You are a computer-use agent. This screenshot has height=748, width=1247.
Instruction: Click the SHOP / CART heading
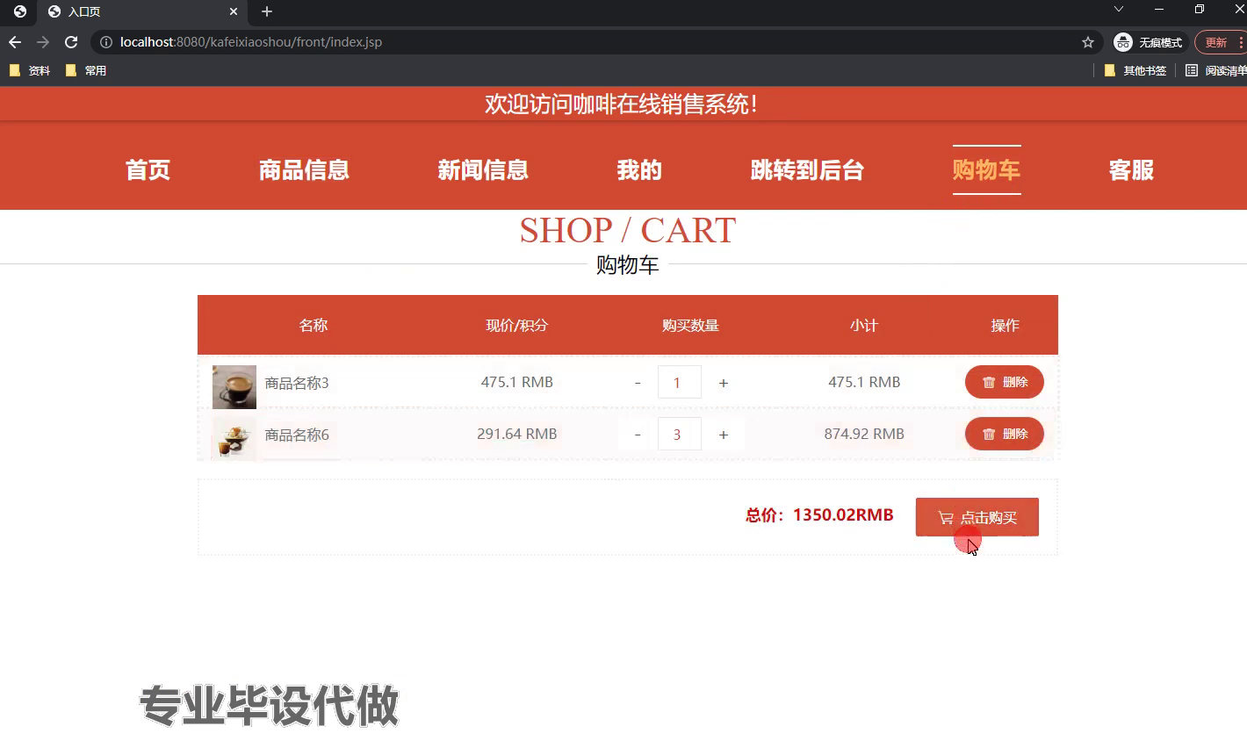[x=628, y=231]
